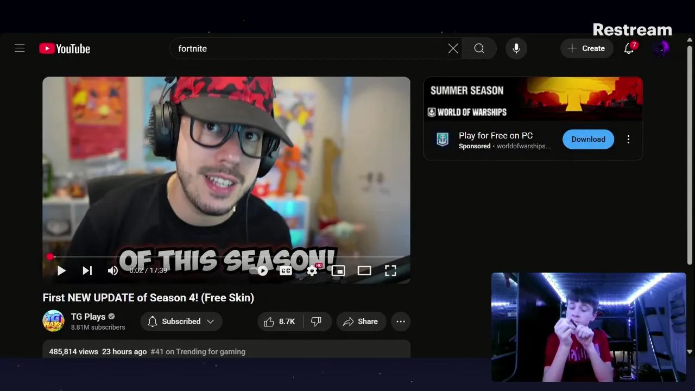
Task: Like the video with 8.7K likes
Action: point(280,321)
